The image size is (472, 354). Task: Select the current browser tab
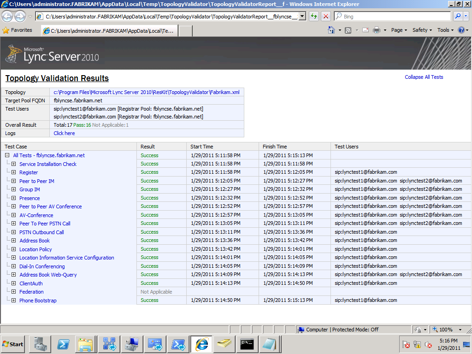[x=110, y=31]
